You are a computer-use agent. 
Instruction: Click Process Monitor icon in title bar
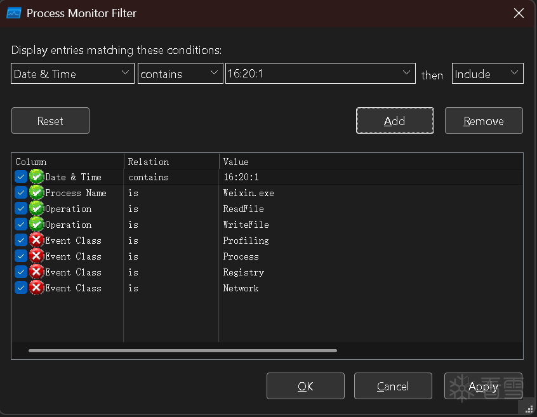[x=13, y=13]
